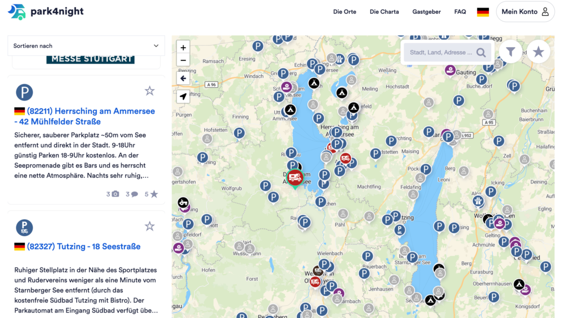This screenshot has height=318, width=563.
Task: Select the parking marker above Bauerbach
Action: (x=367, y=256)
